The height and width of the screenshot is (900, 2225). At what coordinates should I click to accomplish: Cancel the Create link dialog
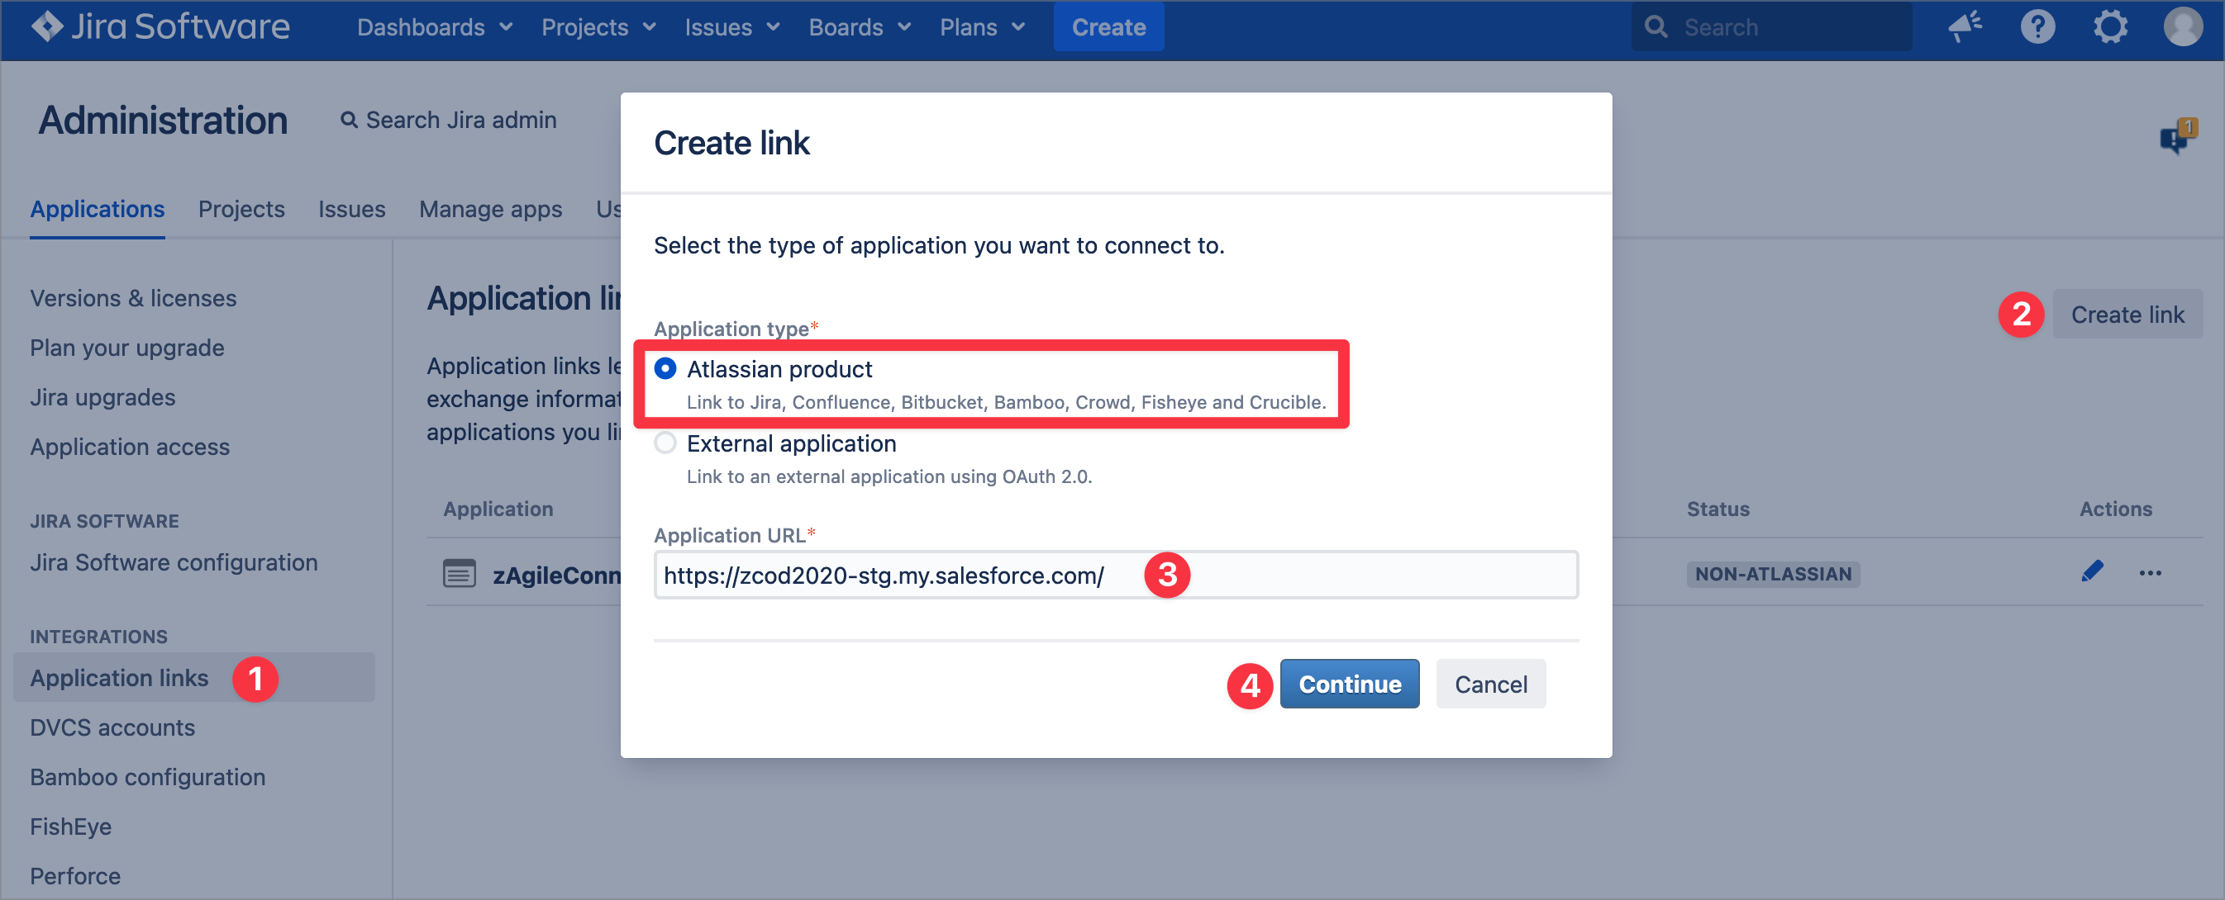[x=1490, y=684]
